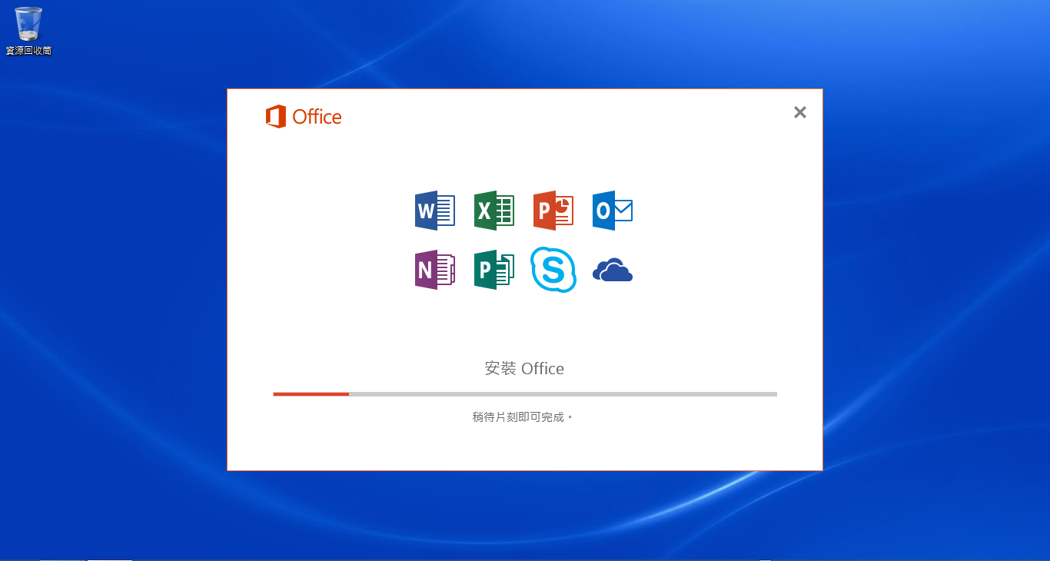Screen dimensions: 1050x561
Task: Click the Office logo at top left
Action: coord(304,117)
